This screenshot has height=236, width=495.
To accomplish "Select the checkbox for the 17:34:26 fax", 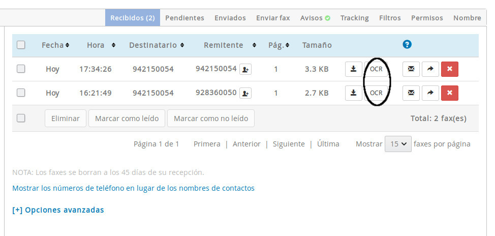I will tap(21, 69).
